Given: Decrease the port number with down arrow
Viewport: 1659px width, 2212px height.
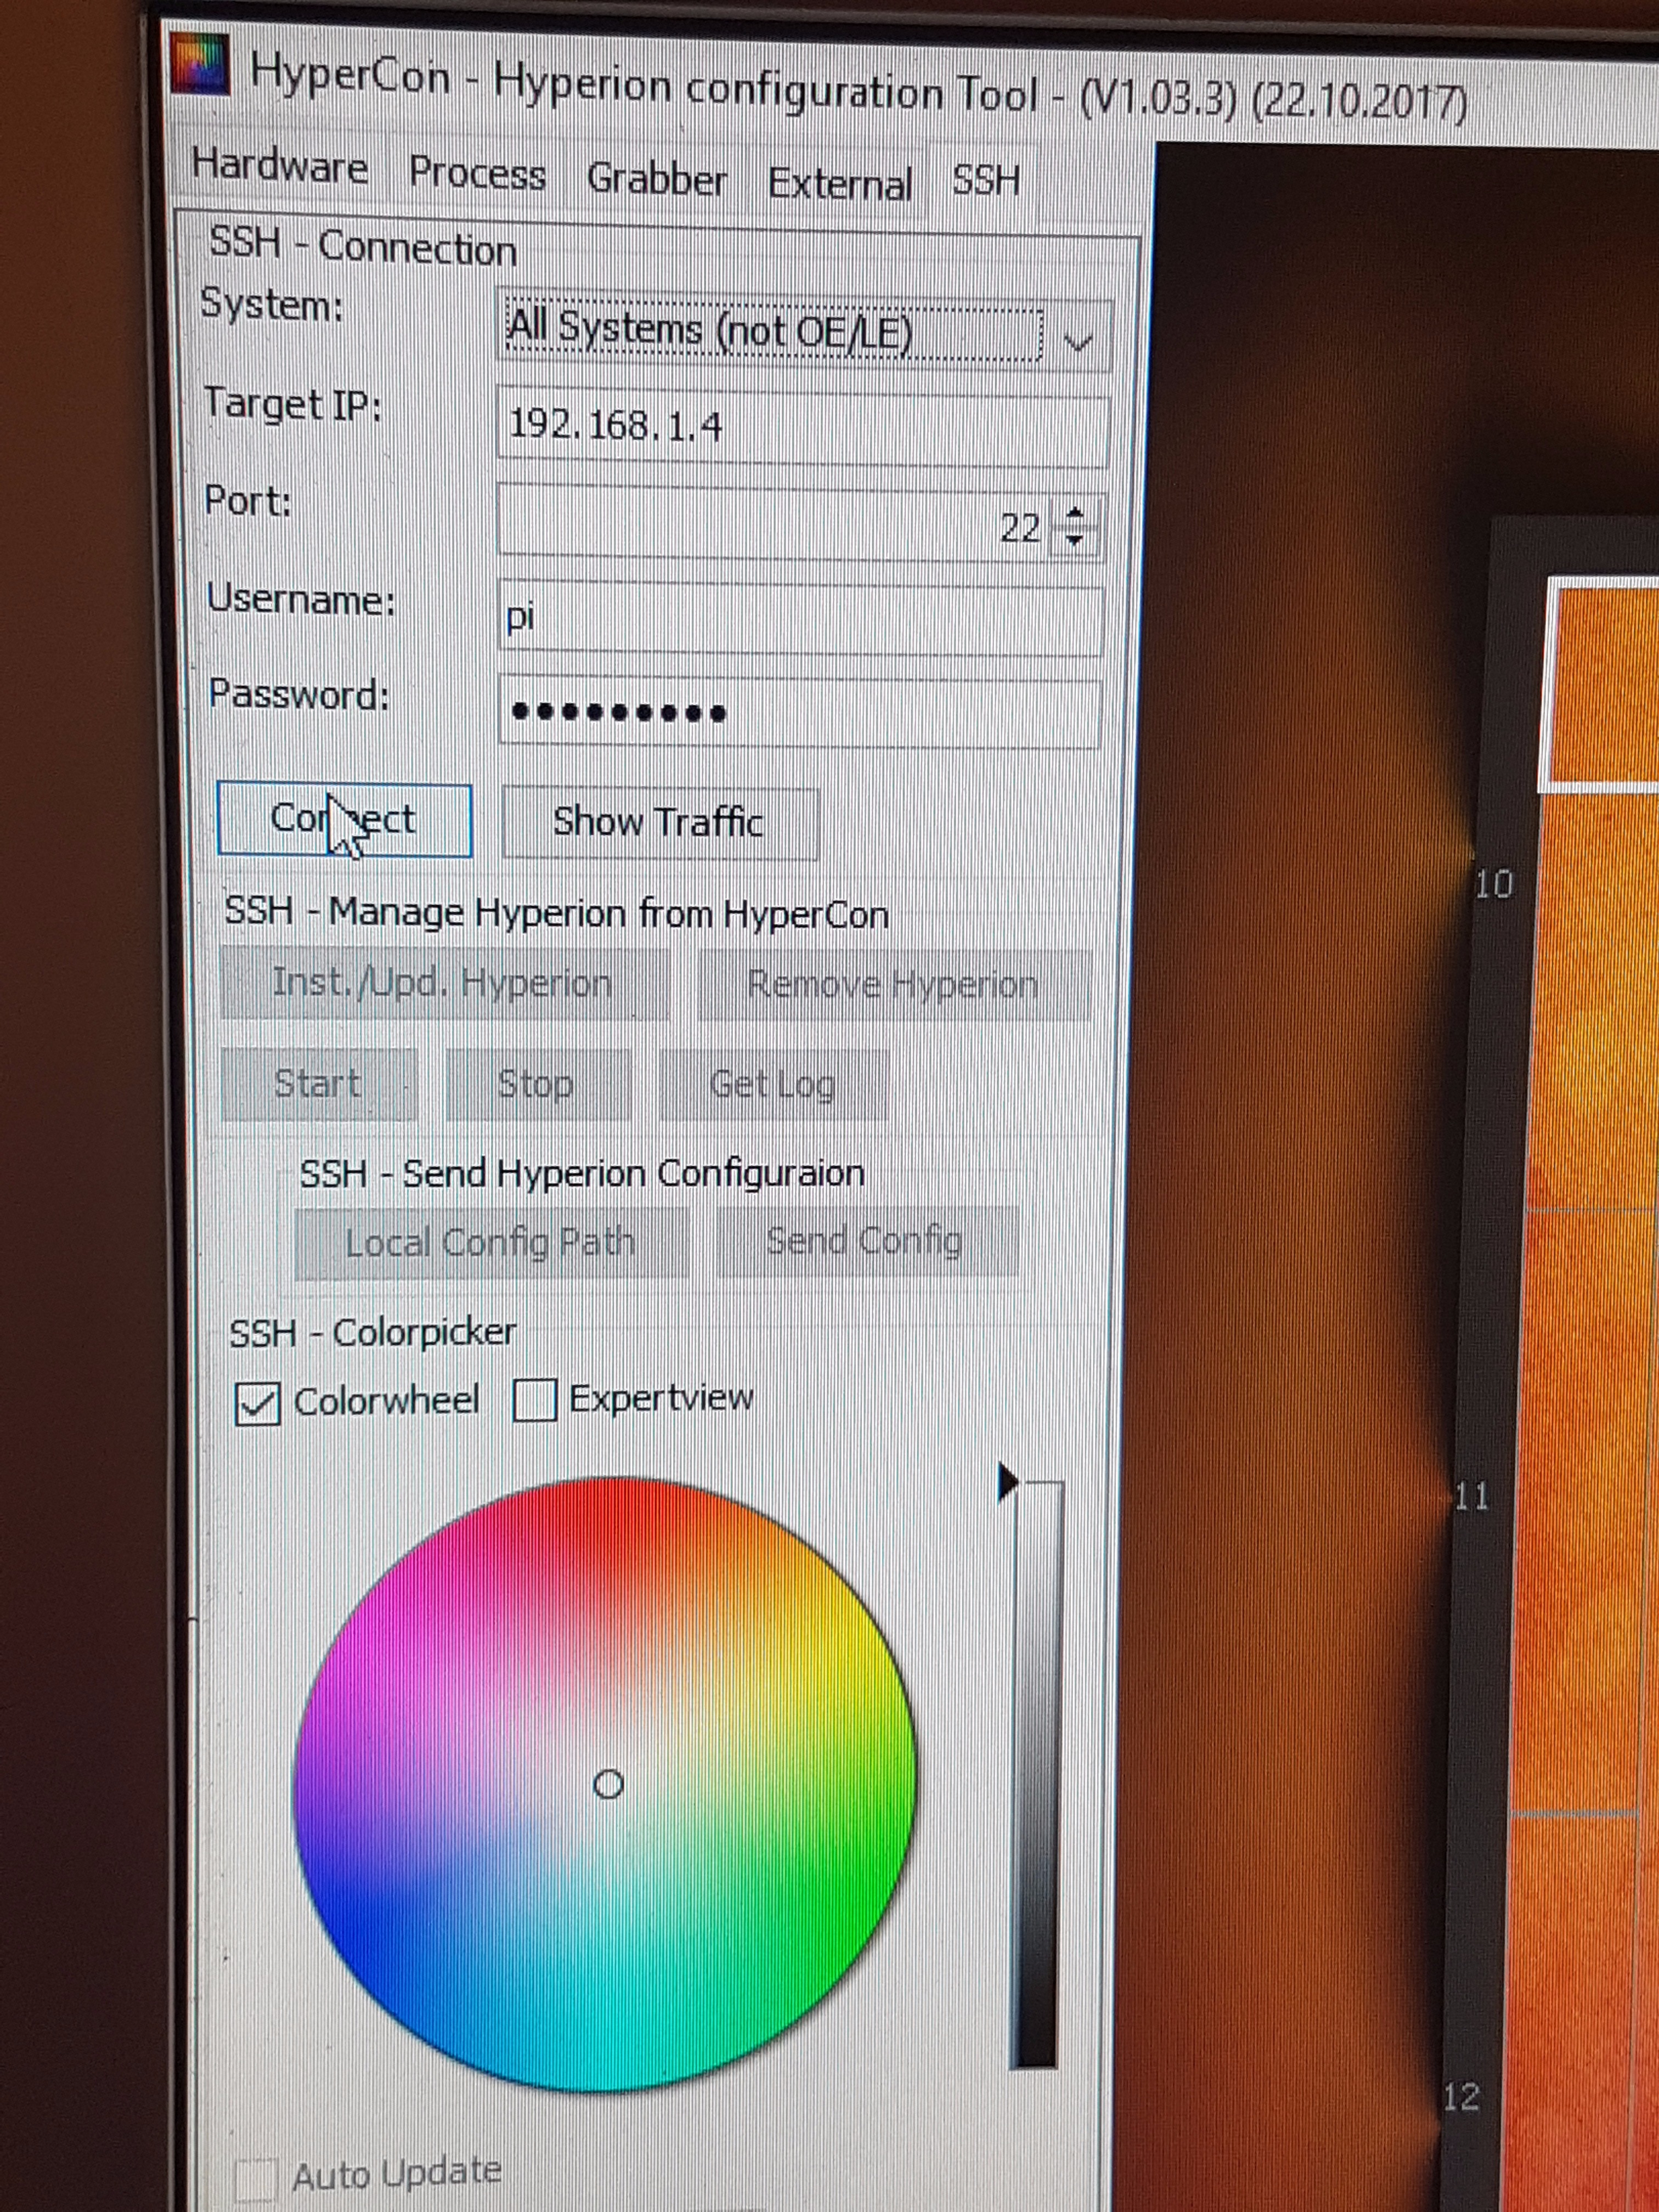Looking at the screenshot, I should (1075, 540).
